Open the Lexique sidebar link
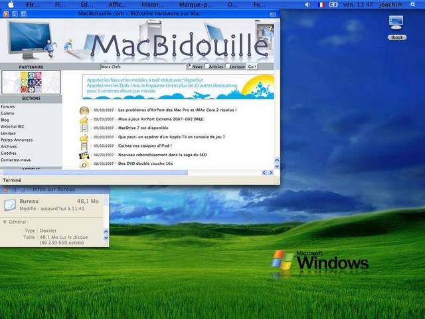 pyautogui.click(x=8, y=133)
